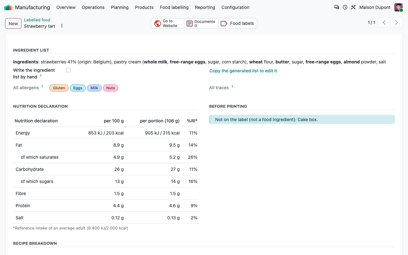
Task: Open the Food labelling menu
Action: coord(174,7)
